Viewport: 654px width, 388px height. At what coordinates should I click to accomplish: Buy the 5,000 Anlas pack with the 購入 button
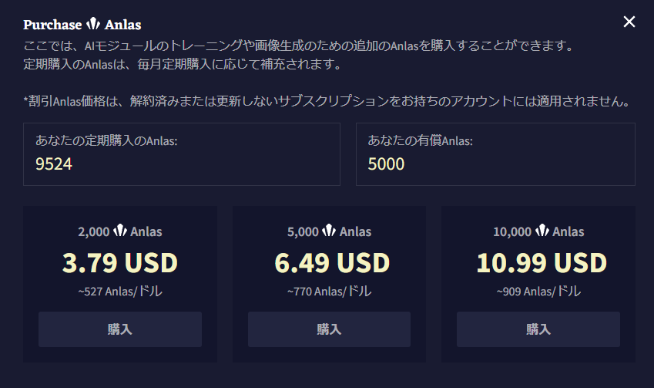click(329, 329)
